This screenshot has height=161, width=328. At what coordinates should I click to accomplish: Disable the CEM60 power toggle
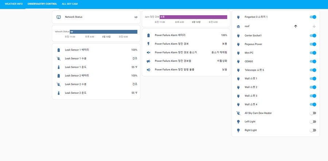(x=313, y=61)
